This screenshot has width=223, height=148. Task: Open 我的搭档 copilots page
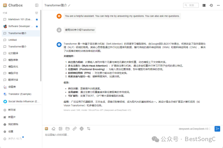click(21, 124)
